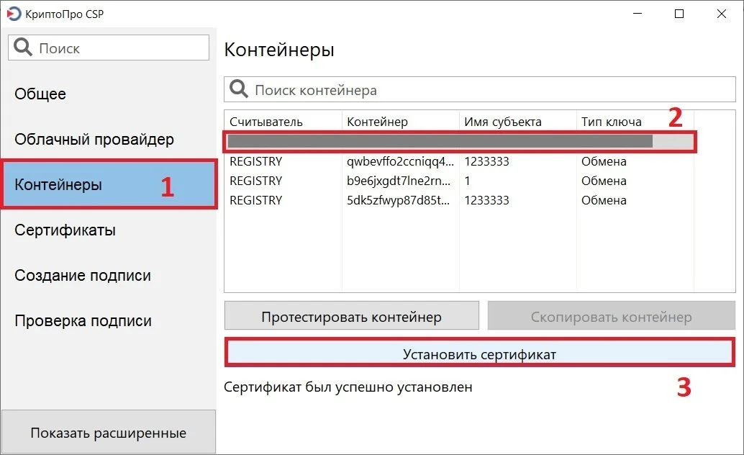Open the Облачный провайдер section
Viewport: 744px width, 455px height.
[x=109, y=139]
